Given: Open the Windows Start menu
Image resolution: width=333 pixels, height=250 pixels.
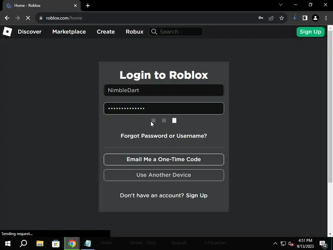Looking at the screenshot, I should [x=8, y=243].
